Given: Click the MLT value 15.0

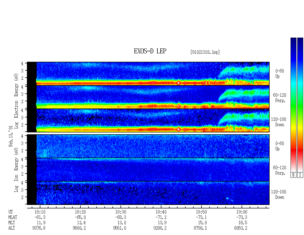Looking at the screenshot, I should [202, 223].
